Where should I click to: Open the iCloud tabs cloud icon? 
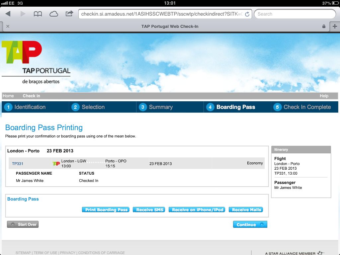tap(53, 14)
